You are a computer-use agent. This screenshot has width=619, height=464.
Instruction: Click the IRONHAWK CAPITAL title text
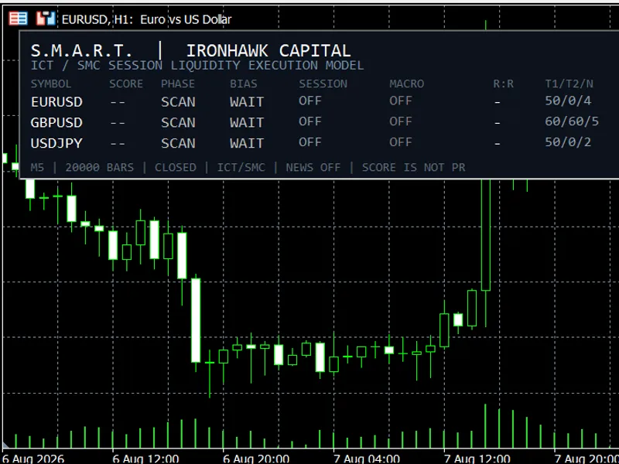pyautogui.click(x=268, y=50)
